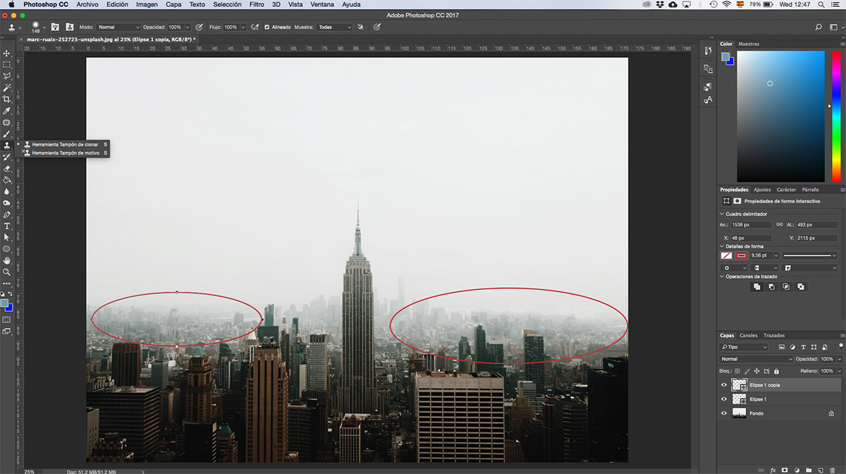Open the Modo blend mode dropdown
This screenshot has height=474, width=846.
tap(118, 27)
